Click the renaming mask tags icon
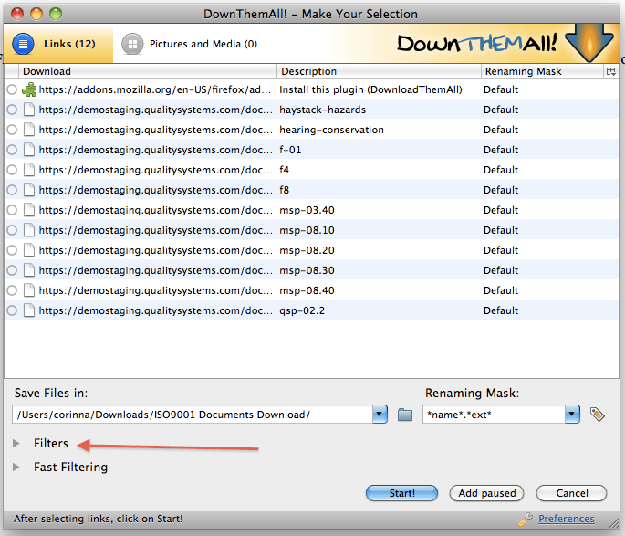This screenshot has width=625, height=536. [x=597, y=415]
